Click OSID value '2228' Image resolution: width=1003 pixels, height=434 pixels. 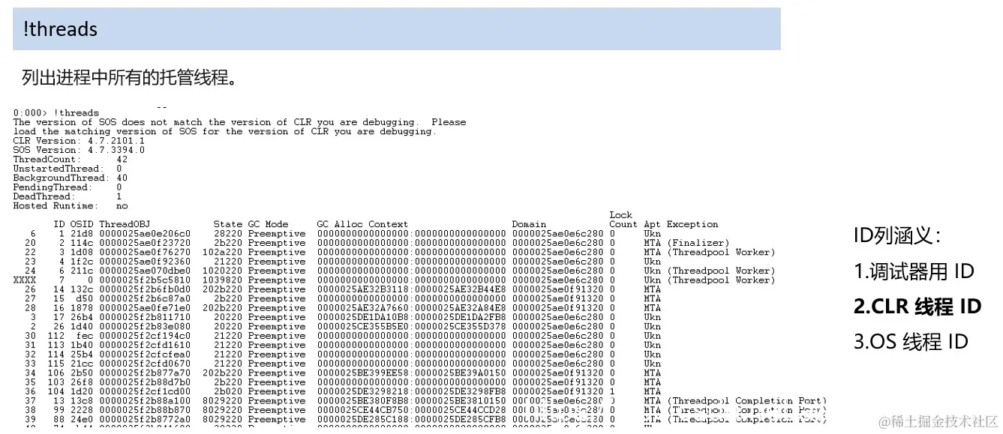pyautogui.click(x=82, y=410)
